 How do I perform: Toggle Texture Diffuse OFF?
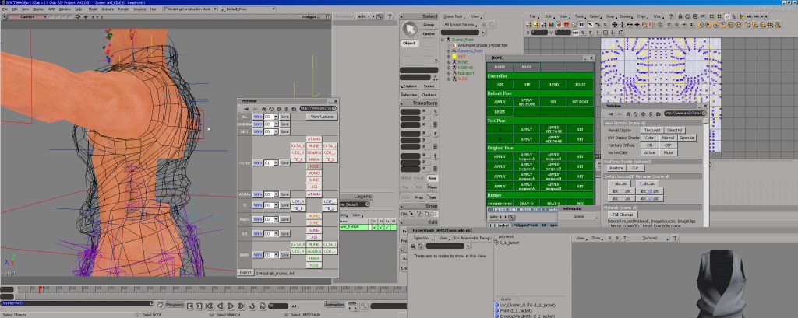tap(668, 145)
